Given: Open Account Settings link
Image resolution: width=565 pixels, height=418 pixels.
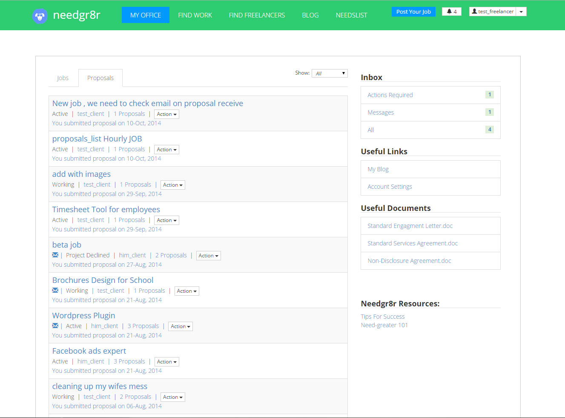Looking at the screenshot, I should pos(390,187).
